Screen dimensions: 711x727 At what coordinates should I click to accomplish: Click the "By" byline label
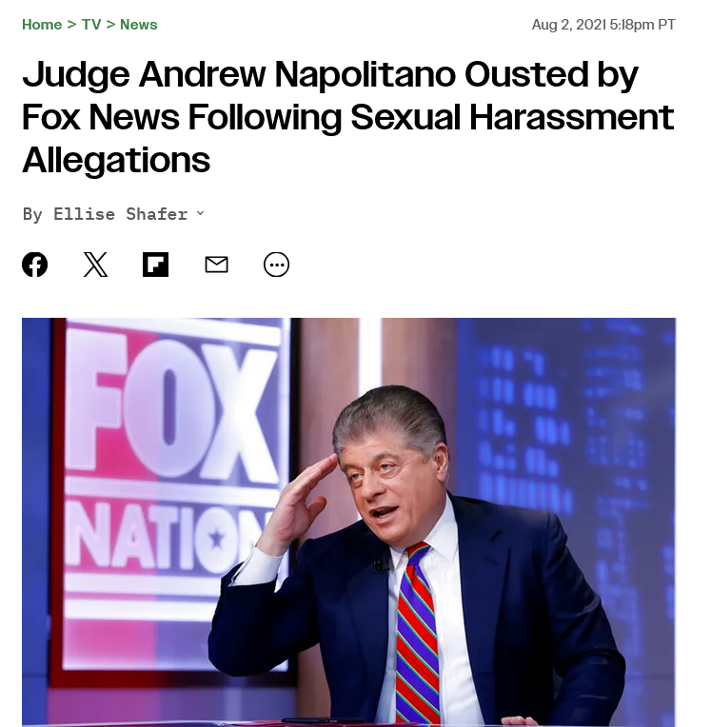32,214
